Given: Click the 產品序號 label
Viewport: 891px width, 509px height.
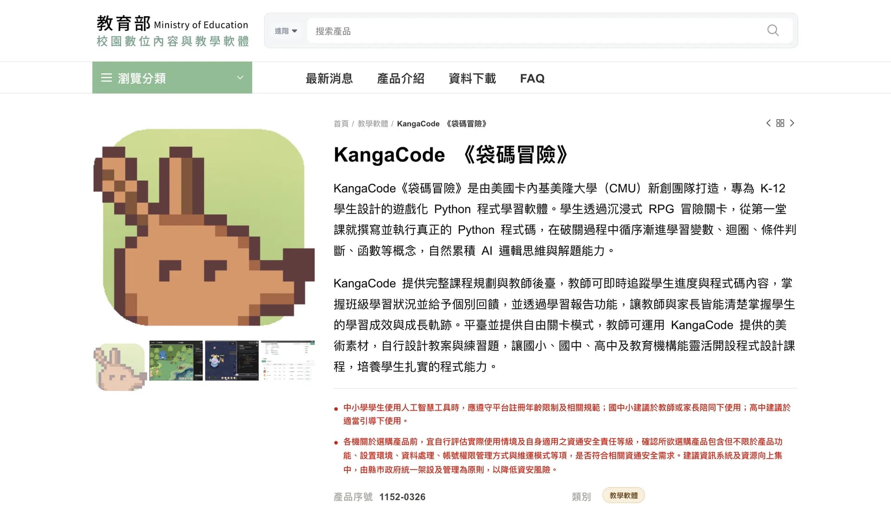Looking at the screenshot, I should pos(353,497).
